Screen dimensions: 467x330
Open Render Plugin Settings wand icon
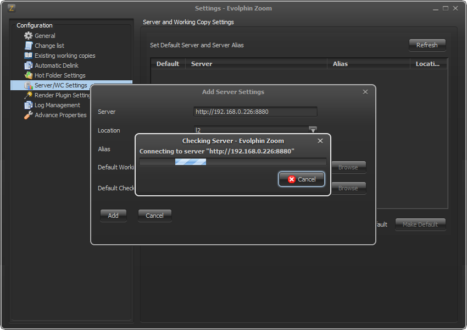(x=28, y=95)
